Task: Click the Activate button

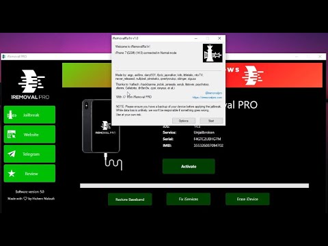Action: pos(189,167)
